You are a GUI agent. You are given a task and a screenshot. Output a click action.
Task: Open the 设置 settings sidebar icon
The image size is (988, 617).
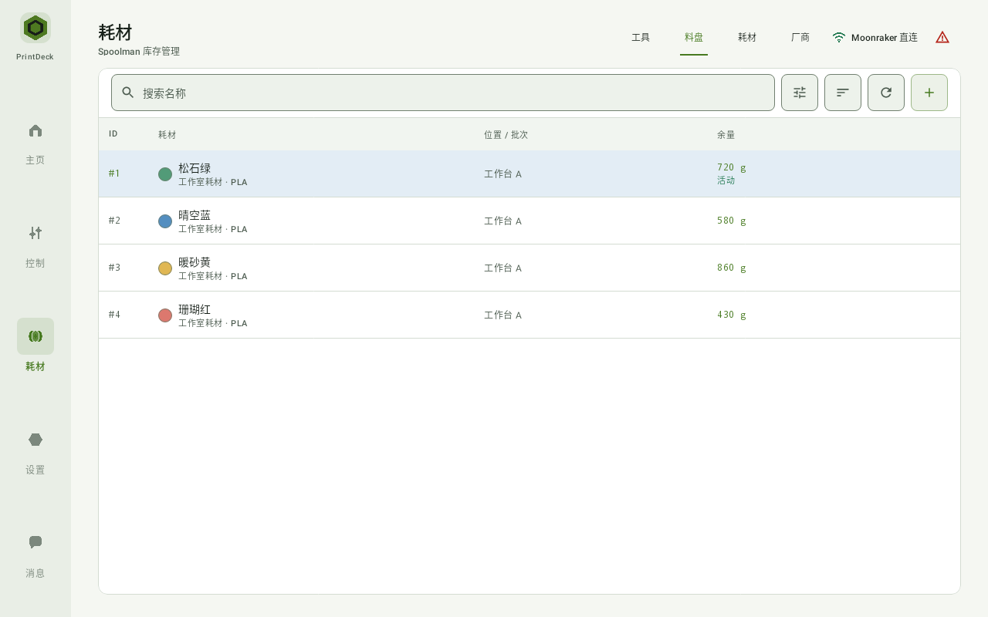pos(36,440)
